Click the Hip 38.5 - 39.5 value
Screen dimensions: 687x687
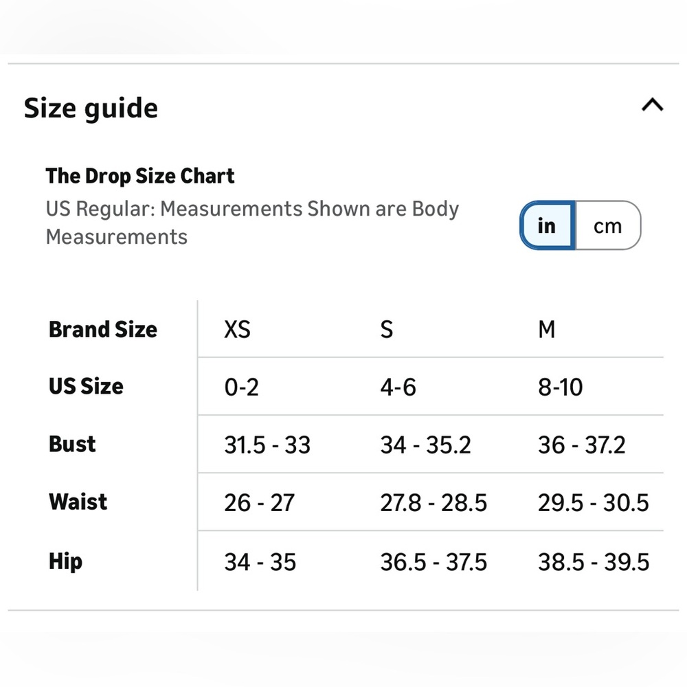click(x=594, y=562)
